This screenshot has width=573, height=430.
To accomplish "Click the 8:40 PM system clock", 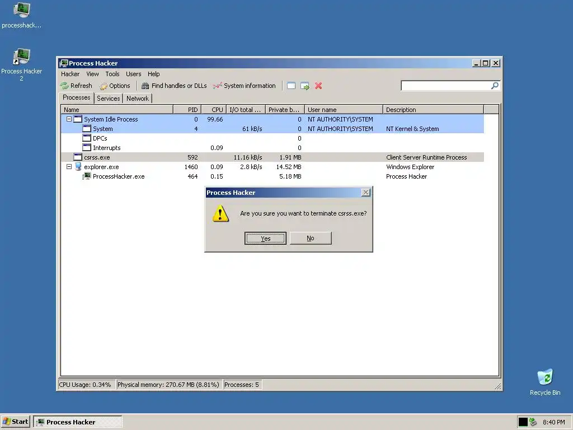I will pyautogui.click(x=553, y=422).
